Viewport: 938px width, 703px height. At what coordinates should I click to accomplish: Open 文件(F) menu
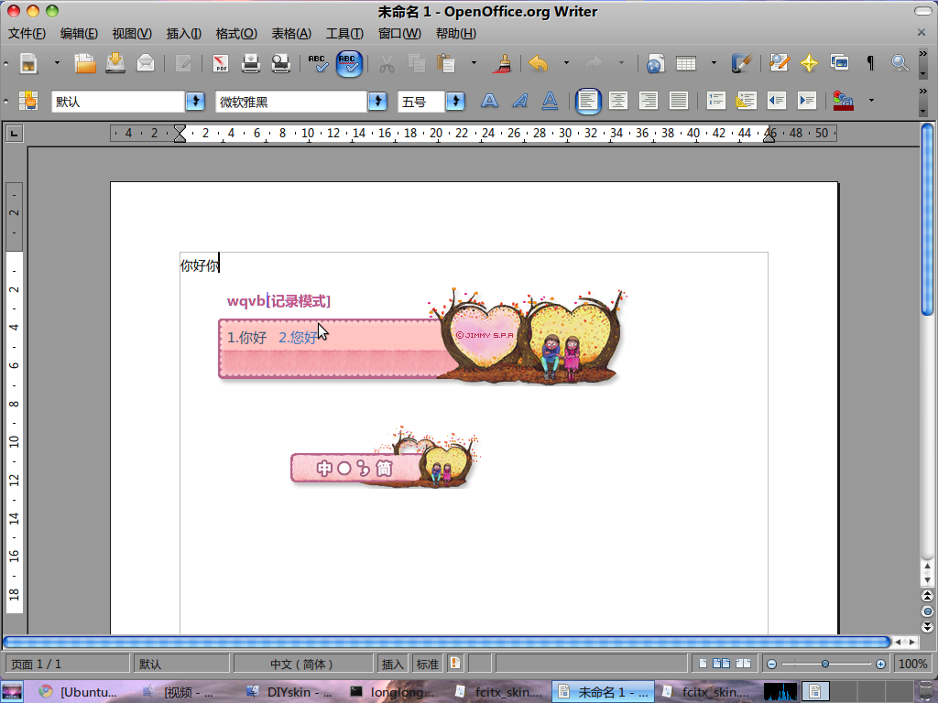[x=27, y=34]
